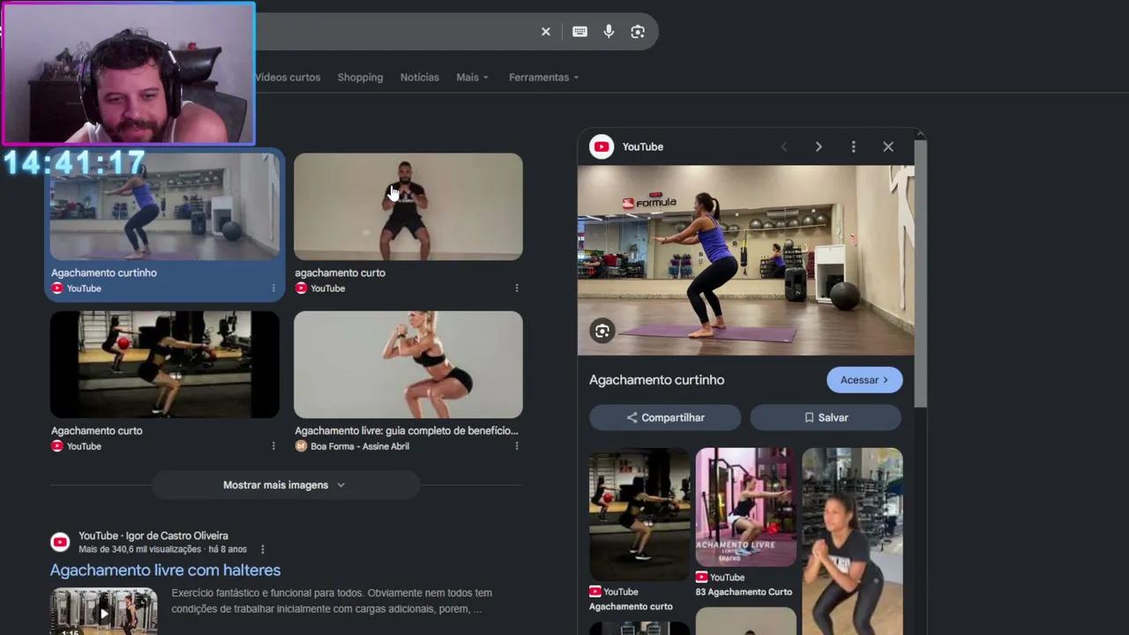This screenshot has width=1129, height=635.
Task: Click the Acessar button
Action: [864, 380]
